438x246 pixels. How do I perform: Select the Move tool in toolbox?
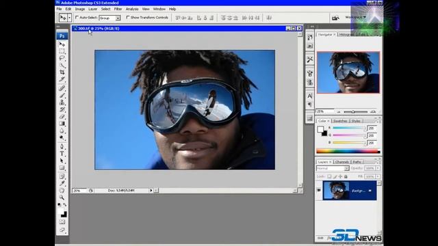point(62,44)
